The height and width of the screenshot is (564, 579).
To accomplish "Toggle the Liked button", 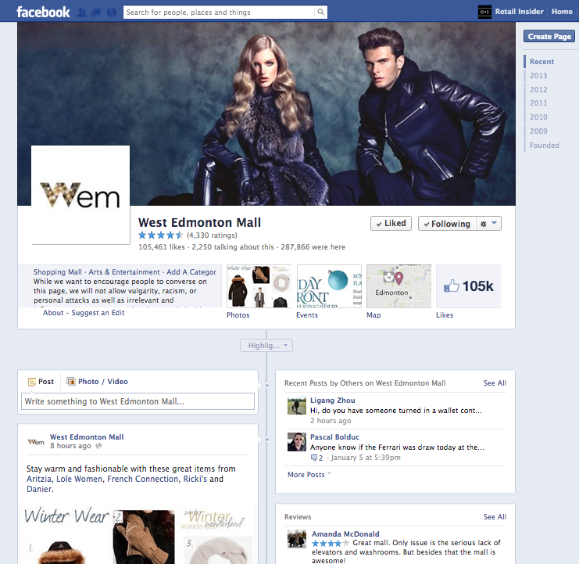I will [391, 224].
